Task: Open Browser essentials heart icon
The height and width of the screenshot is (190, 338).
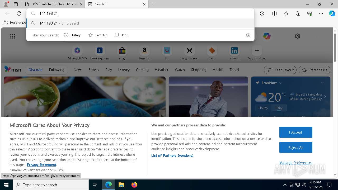Action: click(x=309, y=13)
